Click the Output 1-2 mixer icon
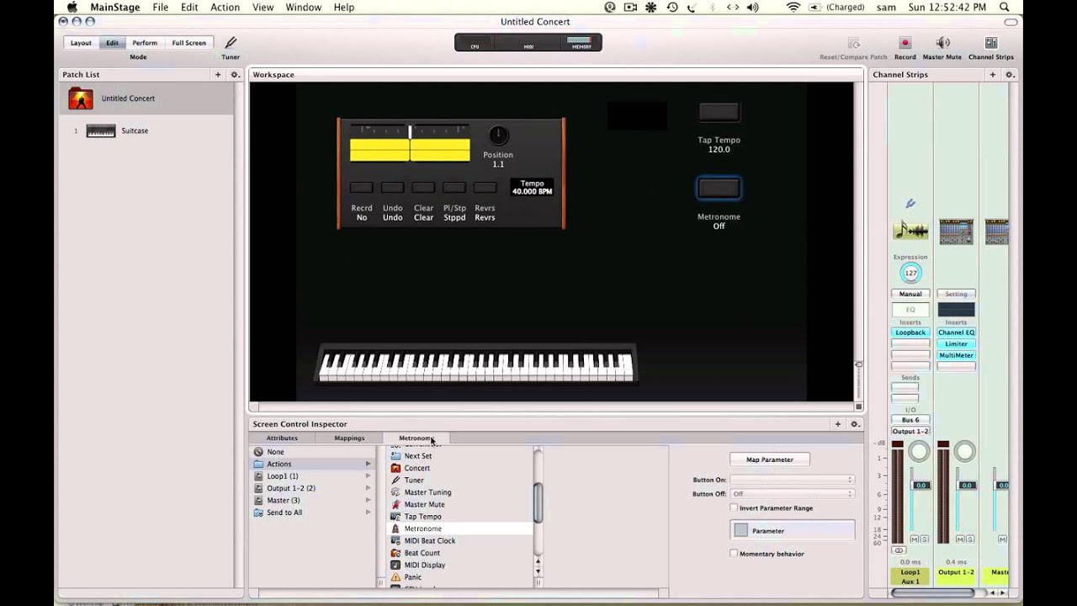 [956, 231]
